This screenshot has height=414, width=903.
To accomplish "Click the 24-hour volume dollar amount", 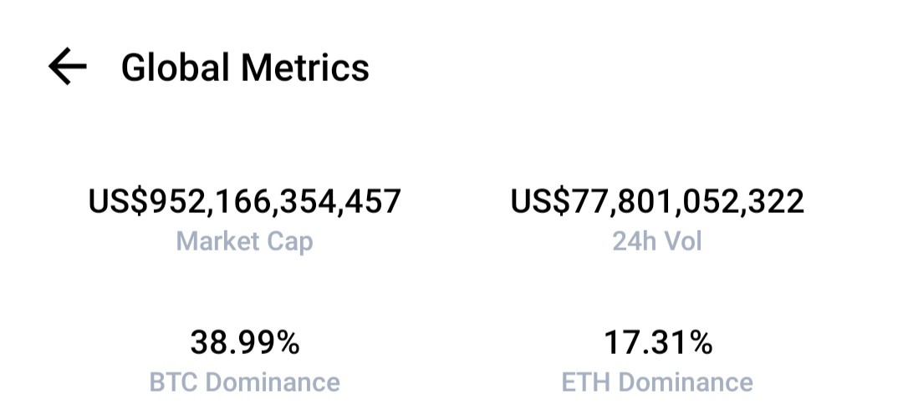I will [657, 202].
